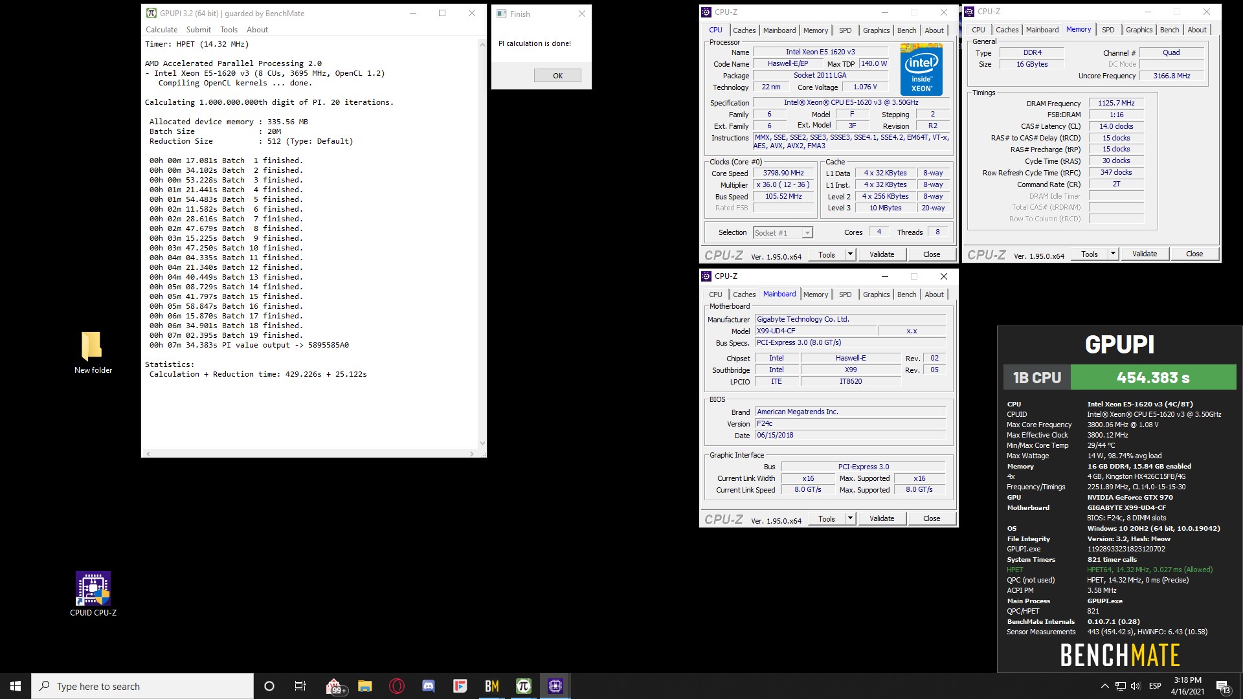
Task: Click GPUPI vertical scrollbar down arrow
Action: click(x=482, y=444)
